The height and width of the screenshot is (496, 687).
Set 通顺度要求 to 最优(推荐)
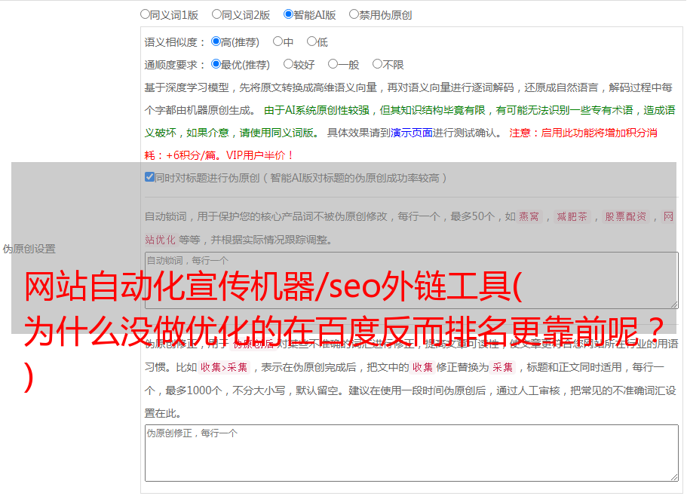[x=216, y=64]
